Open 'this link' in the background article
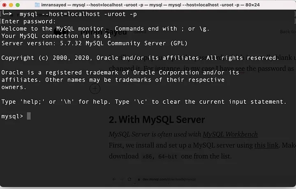The image size is (296, 189). [x=266, y=145]
